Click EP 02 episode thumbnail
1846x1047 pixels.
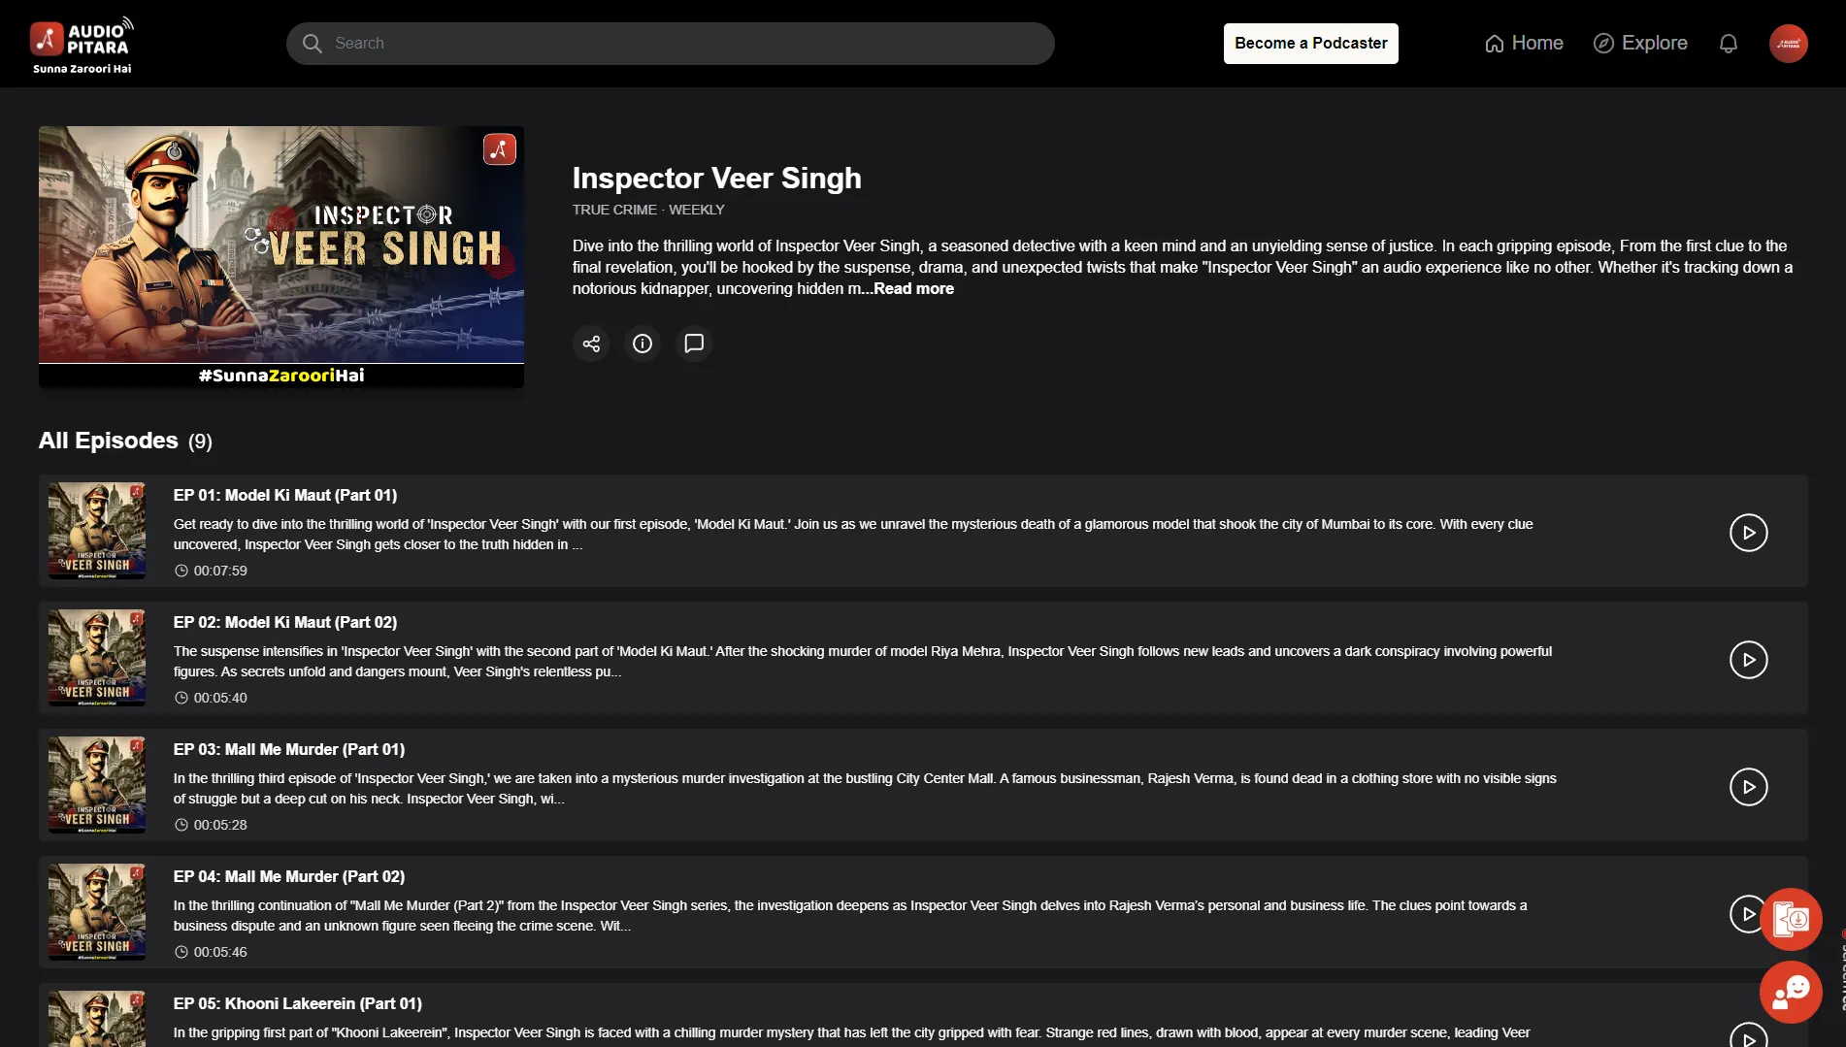click(97, 658)
